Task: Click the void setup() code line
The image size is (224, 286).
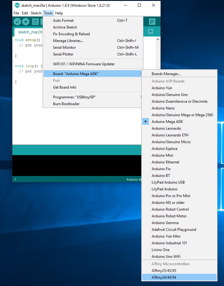Action: (27, 40)
